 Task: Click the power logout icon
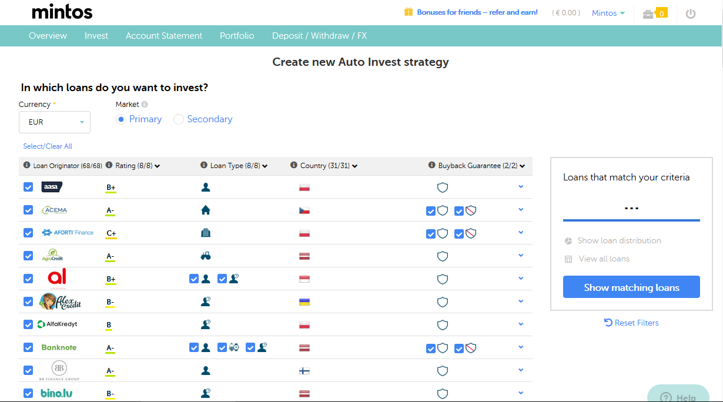pyautogui.click(x=691, y=14)
